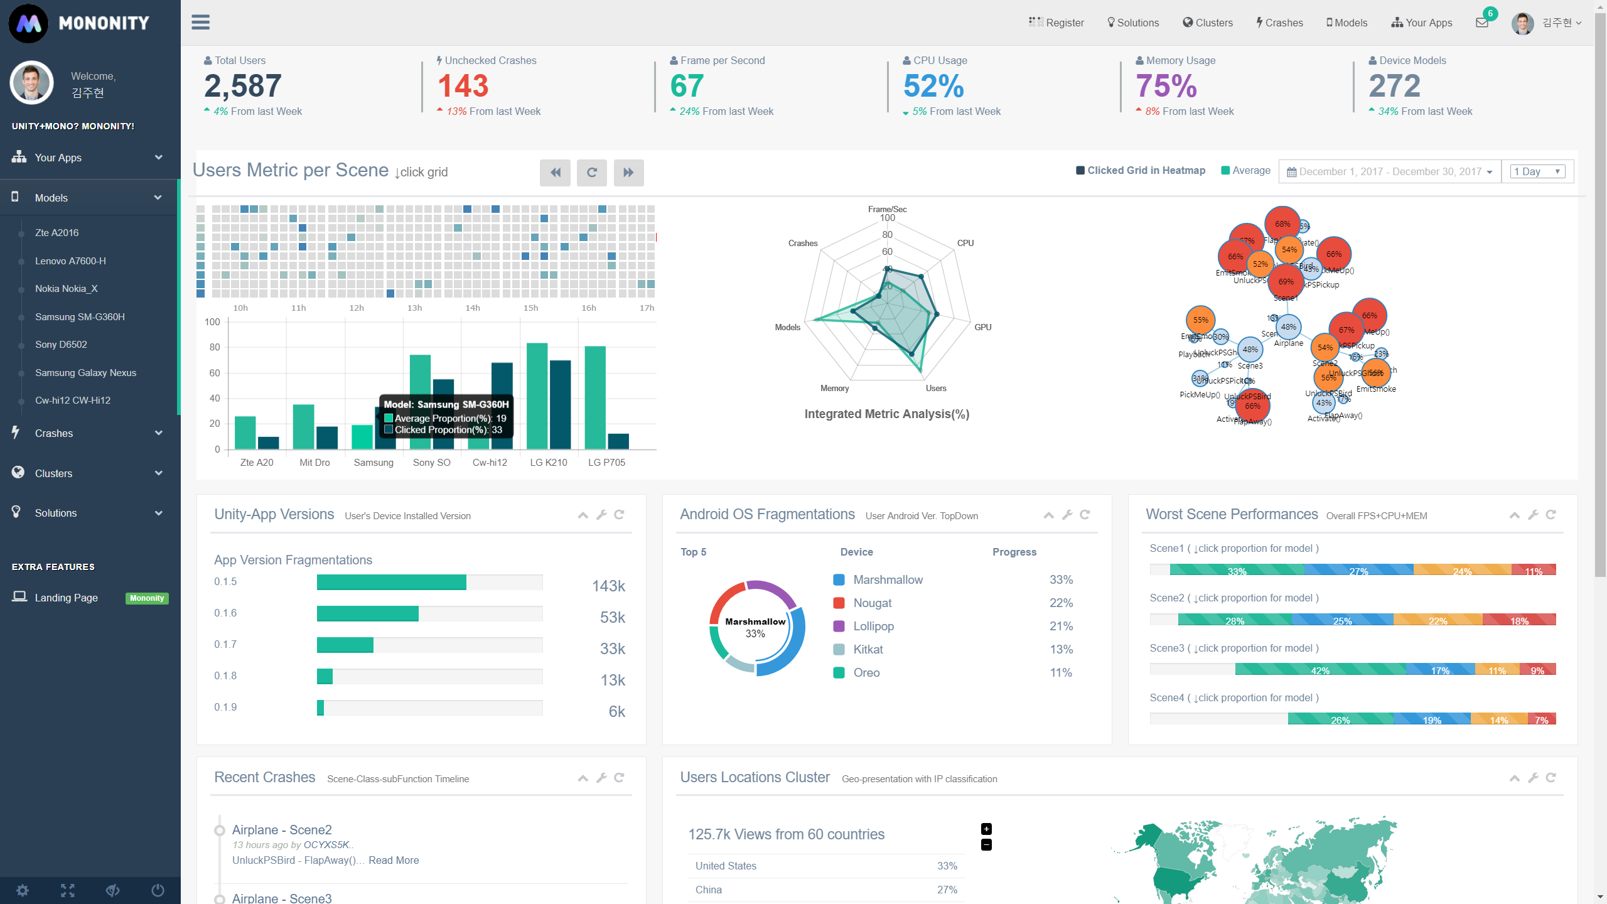Collapse the Android OS Fragmentations panel with its chevron
1607x904 pixels.
(1049, 515)
